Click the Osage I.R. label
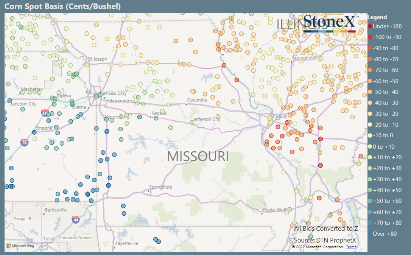This screenshot has width=411, height=255. [23, 219]
